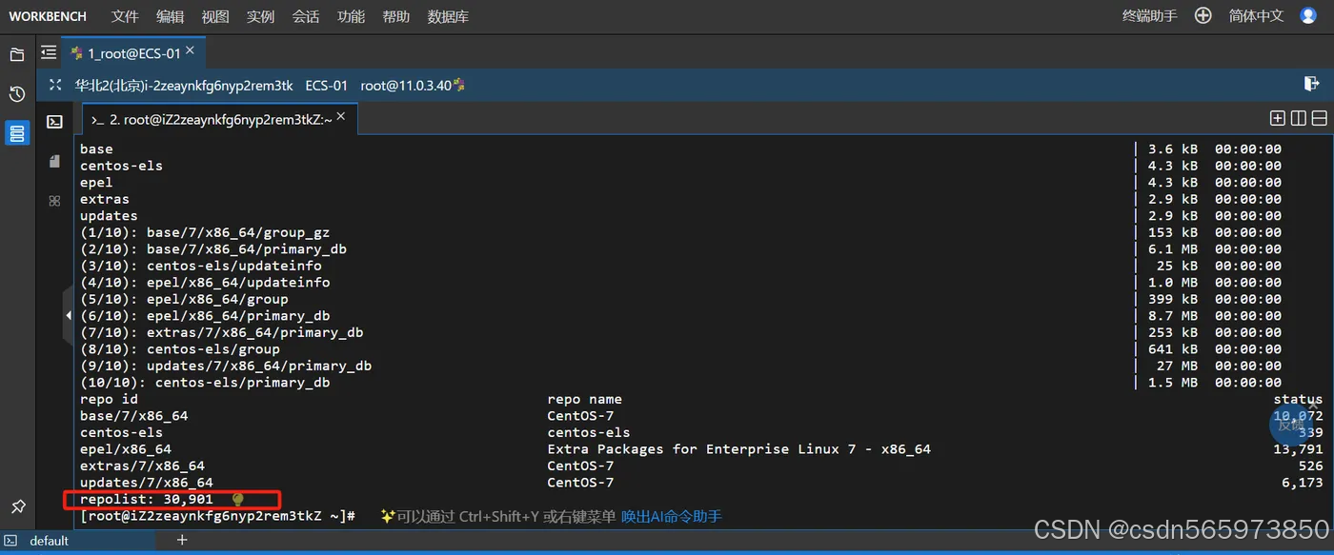
Task: Click the pin icon at bottom left
Action: pos(17,505)
